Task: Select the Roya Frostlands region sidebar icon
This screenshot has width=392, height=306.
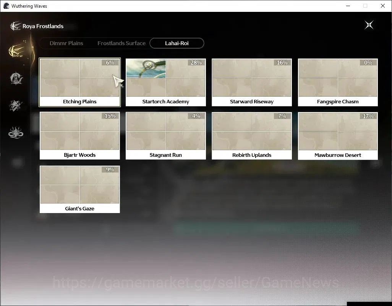Action: [16, 51]
